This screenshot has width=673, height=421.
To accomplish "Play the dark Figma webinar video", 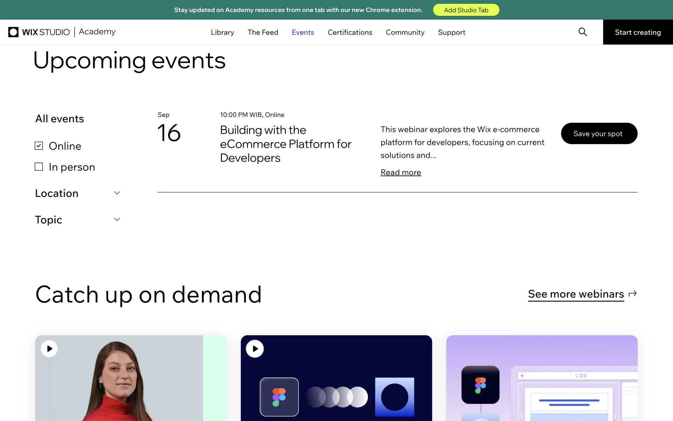I will [x=255, y=349].
